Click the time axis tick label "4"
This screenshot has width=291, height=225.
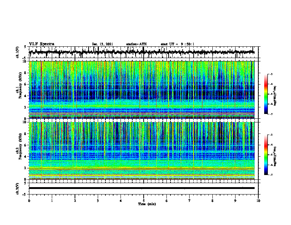(121, 201)
